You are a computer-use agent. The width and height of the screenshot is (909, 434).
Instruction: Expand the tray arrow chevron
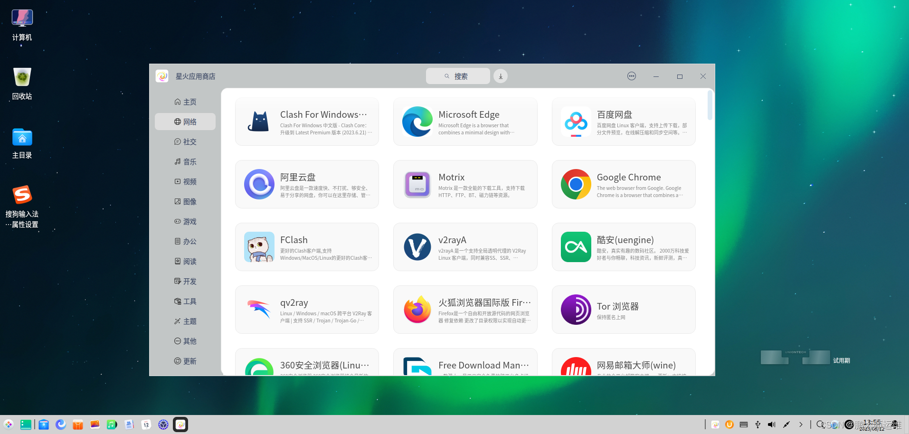801,425
